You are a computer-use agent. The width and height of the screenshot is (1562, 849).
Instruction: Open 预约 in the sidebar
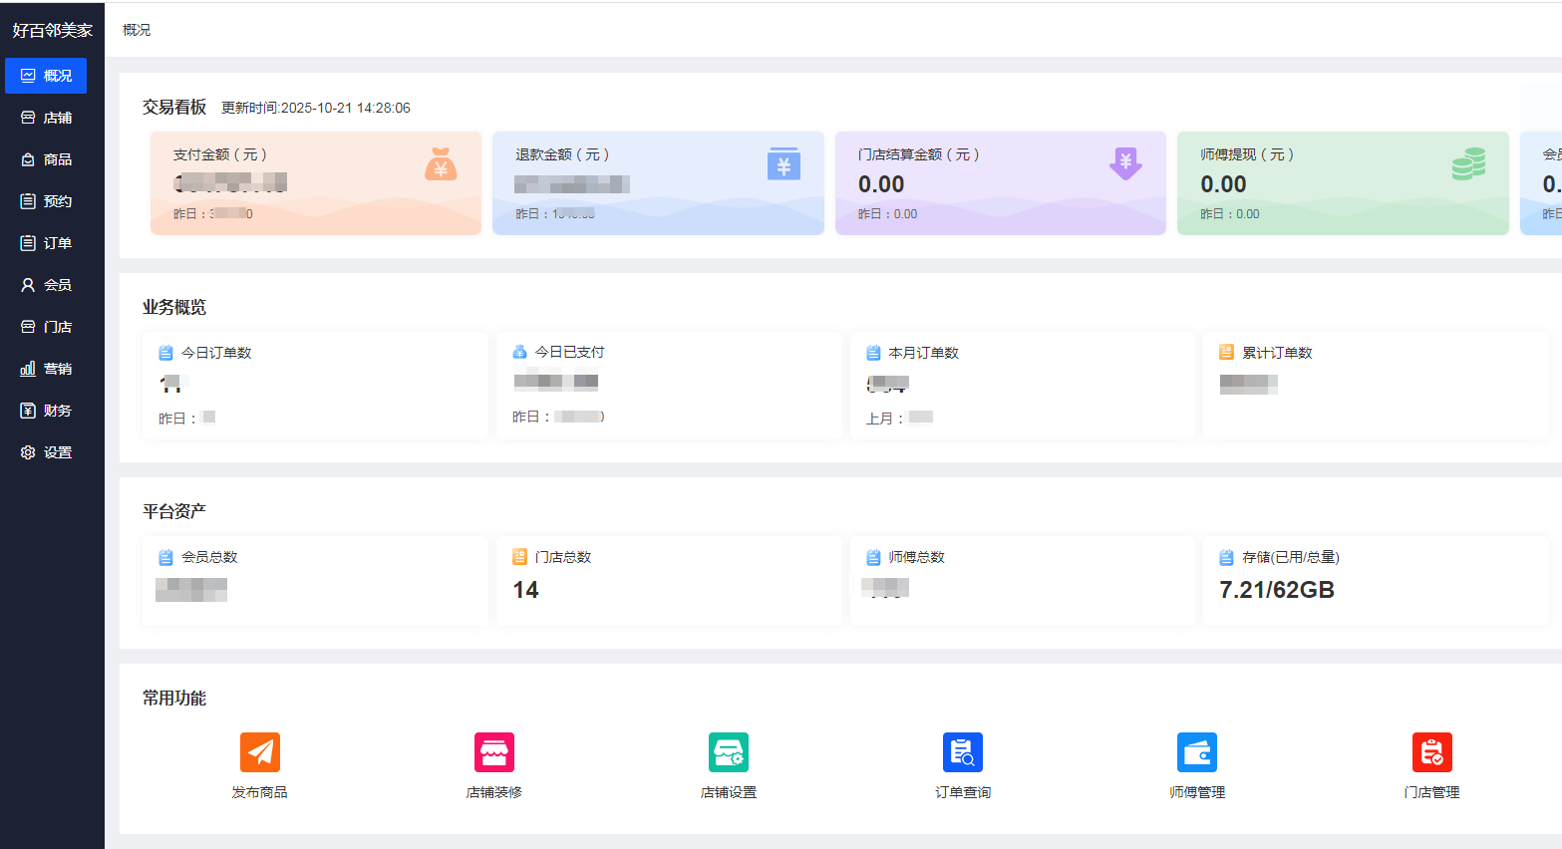(46, 201)
